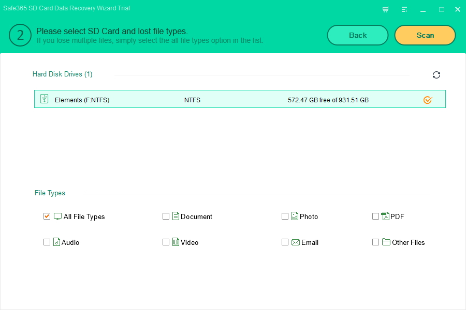
Task: Click the Other Files folder icon
Action: point(386,242)
